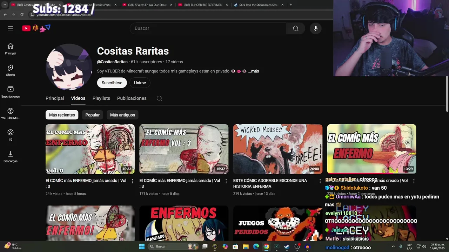Open File Explorer from taskbar

(x=246, y=246)
